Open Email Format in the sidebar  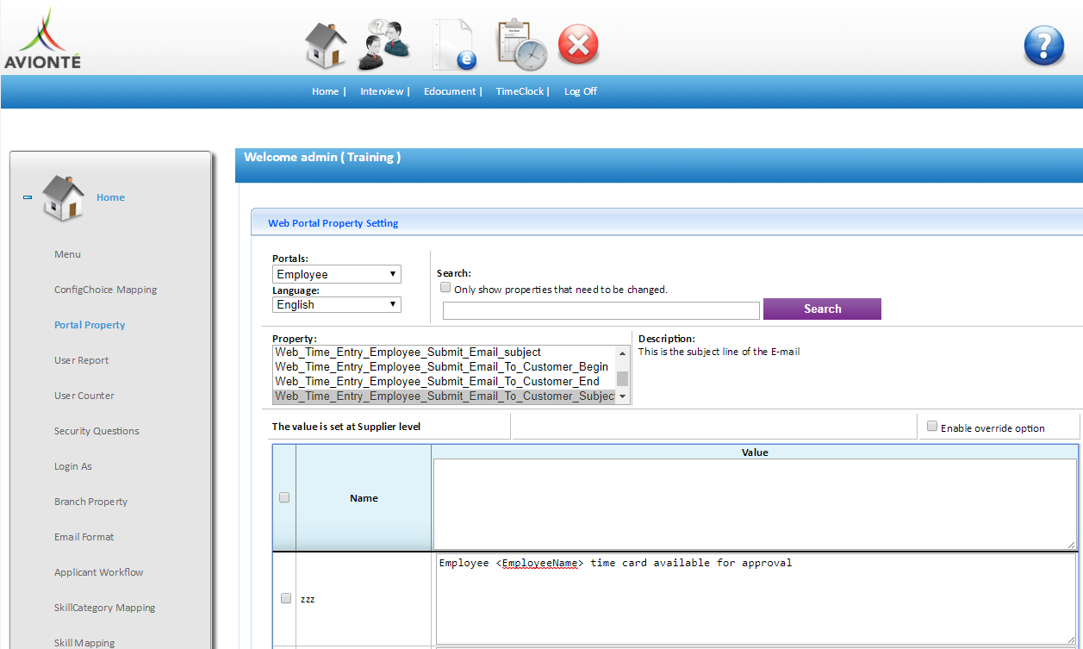coord(84,537)
